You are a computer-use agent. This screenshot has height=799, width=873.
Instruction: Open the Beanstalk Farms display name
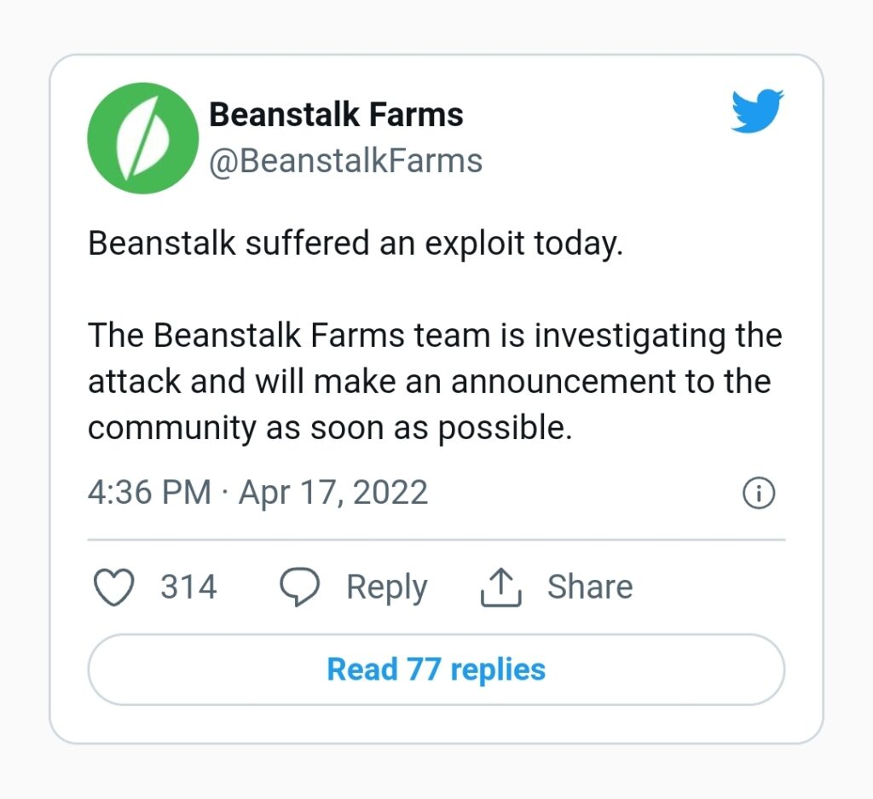tap(336, 114)
